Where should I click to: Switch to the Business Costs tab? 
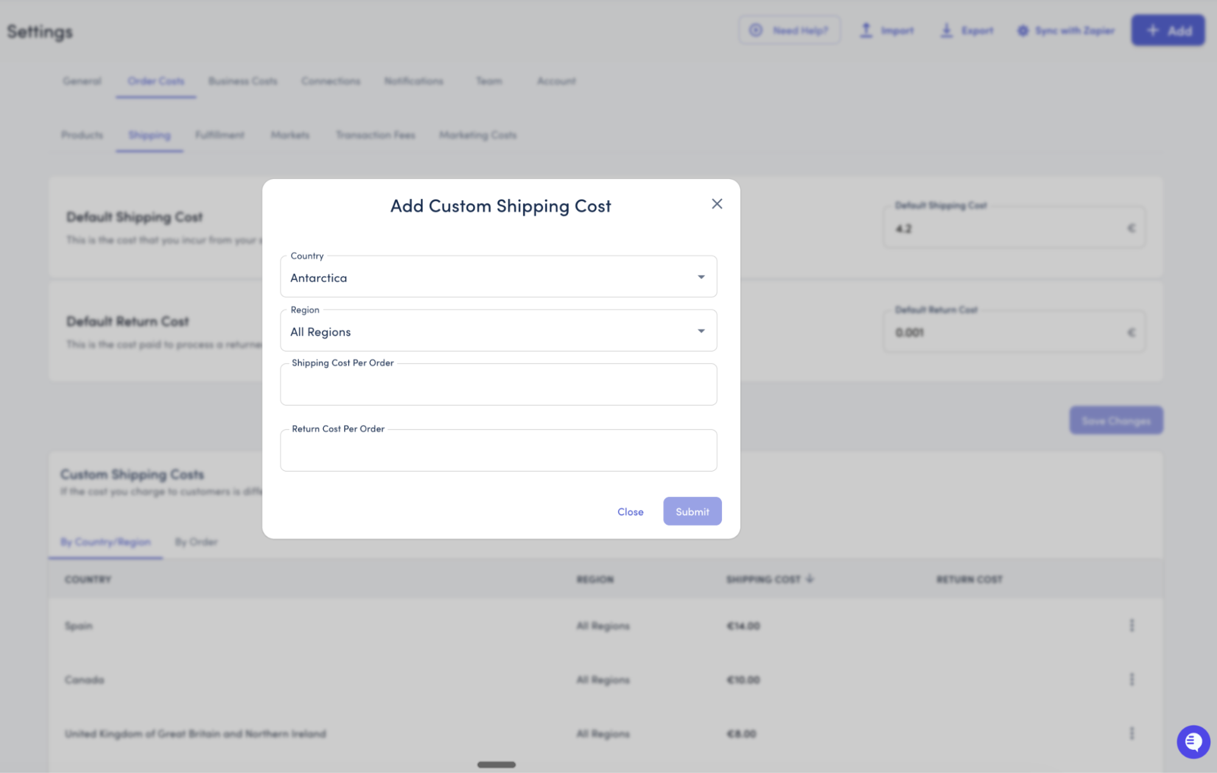[242, 81]
